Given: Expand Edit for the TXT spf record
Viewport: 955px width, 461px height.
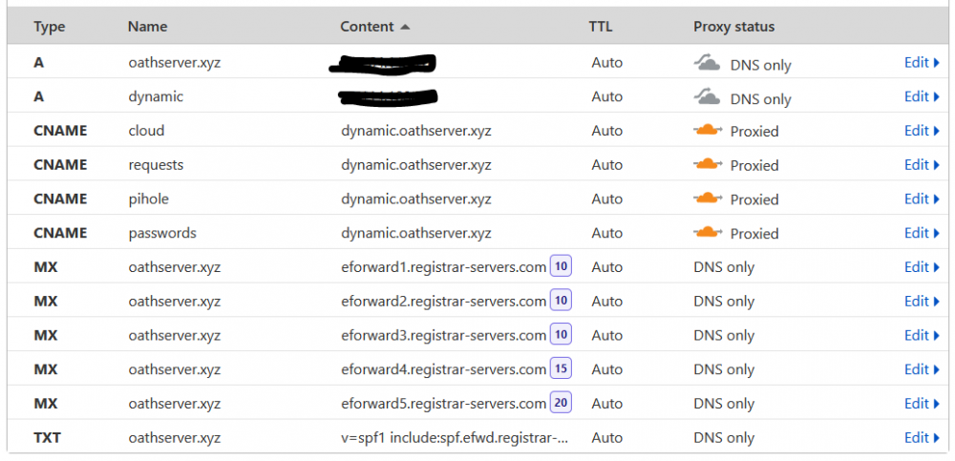Looking at the screenshot, I should pos(922,437).
